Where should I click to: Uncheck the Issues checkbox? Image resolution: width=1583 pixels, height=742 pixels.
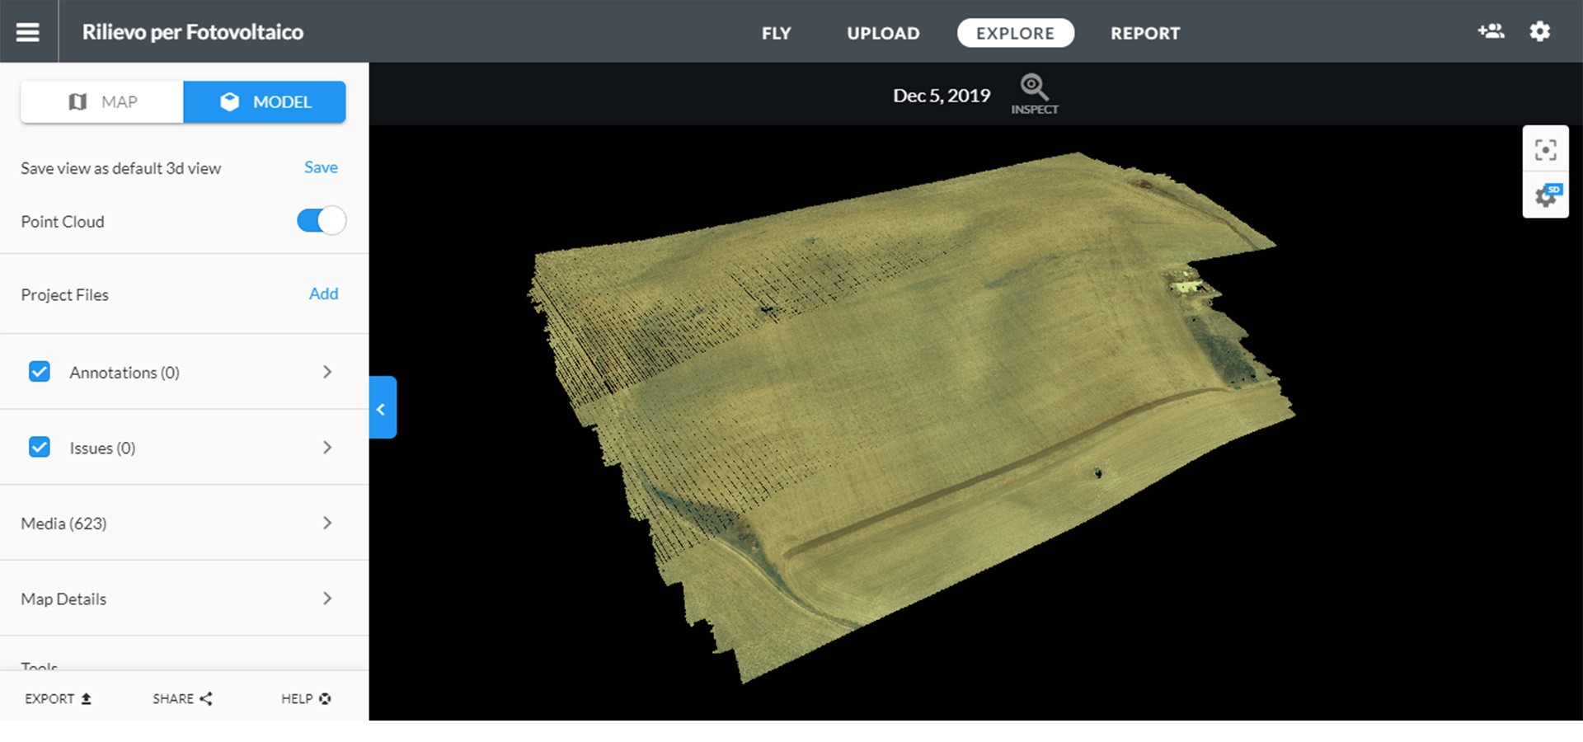(40, 447)
